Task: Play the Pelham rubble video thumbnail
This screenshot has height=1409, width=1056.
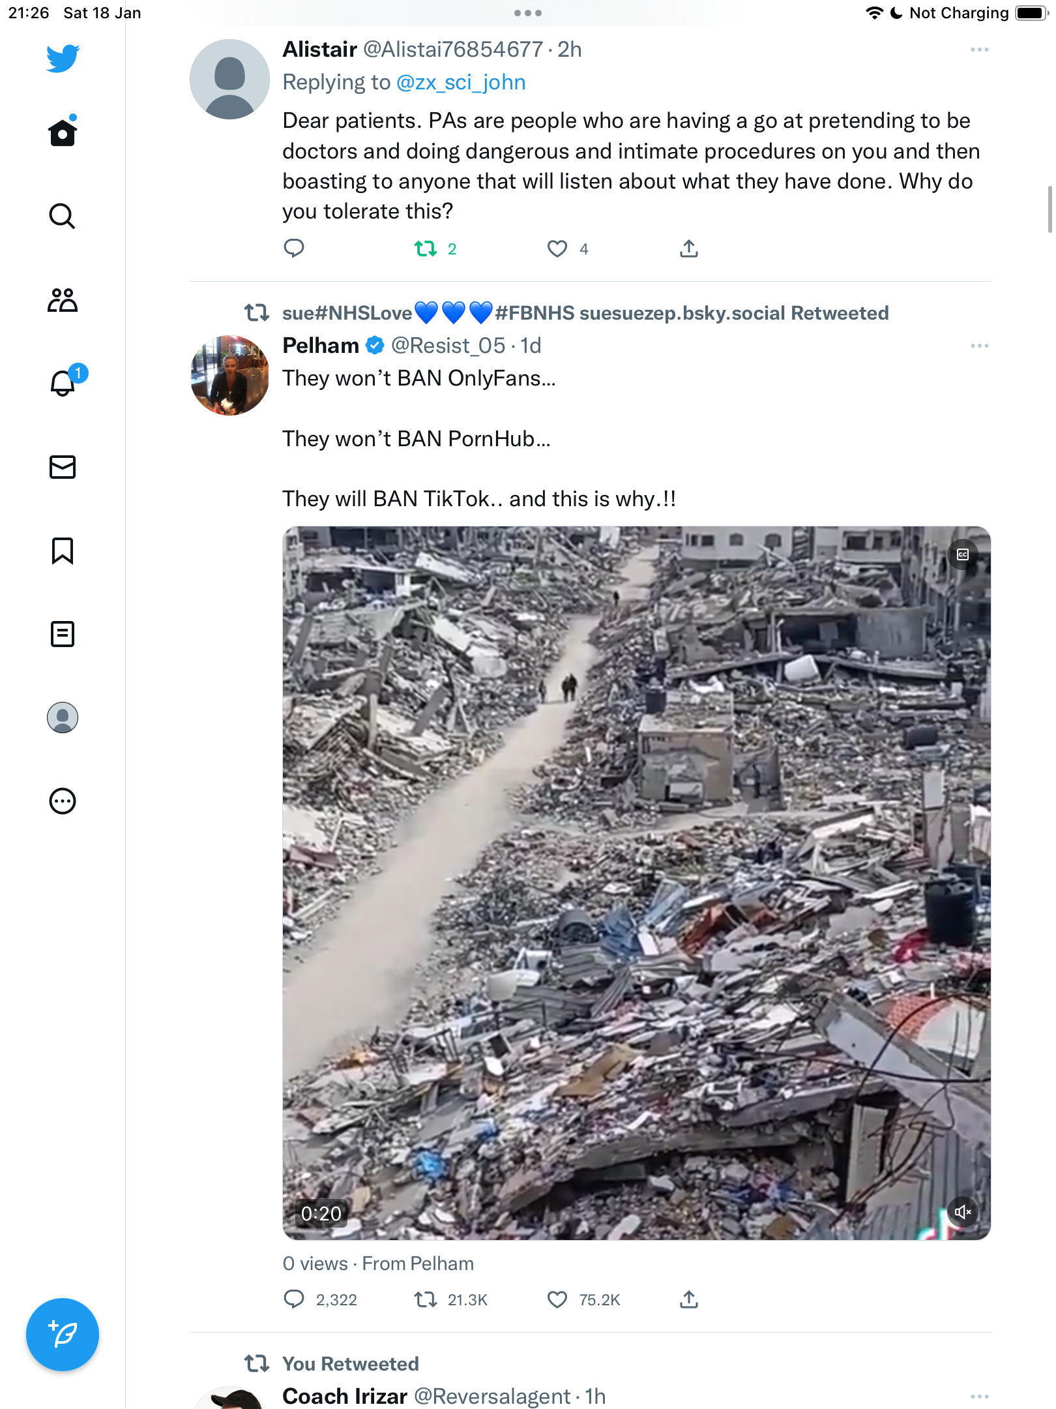Action: [x=636, y=883]
